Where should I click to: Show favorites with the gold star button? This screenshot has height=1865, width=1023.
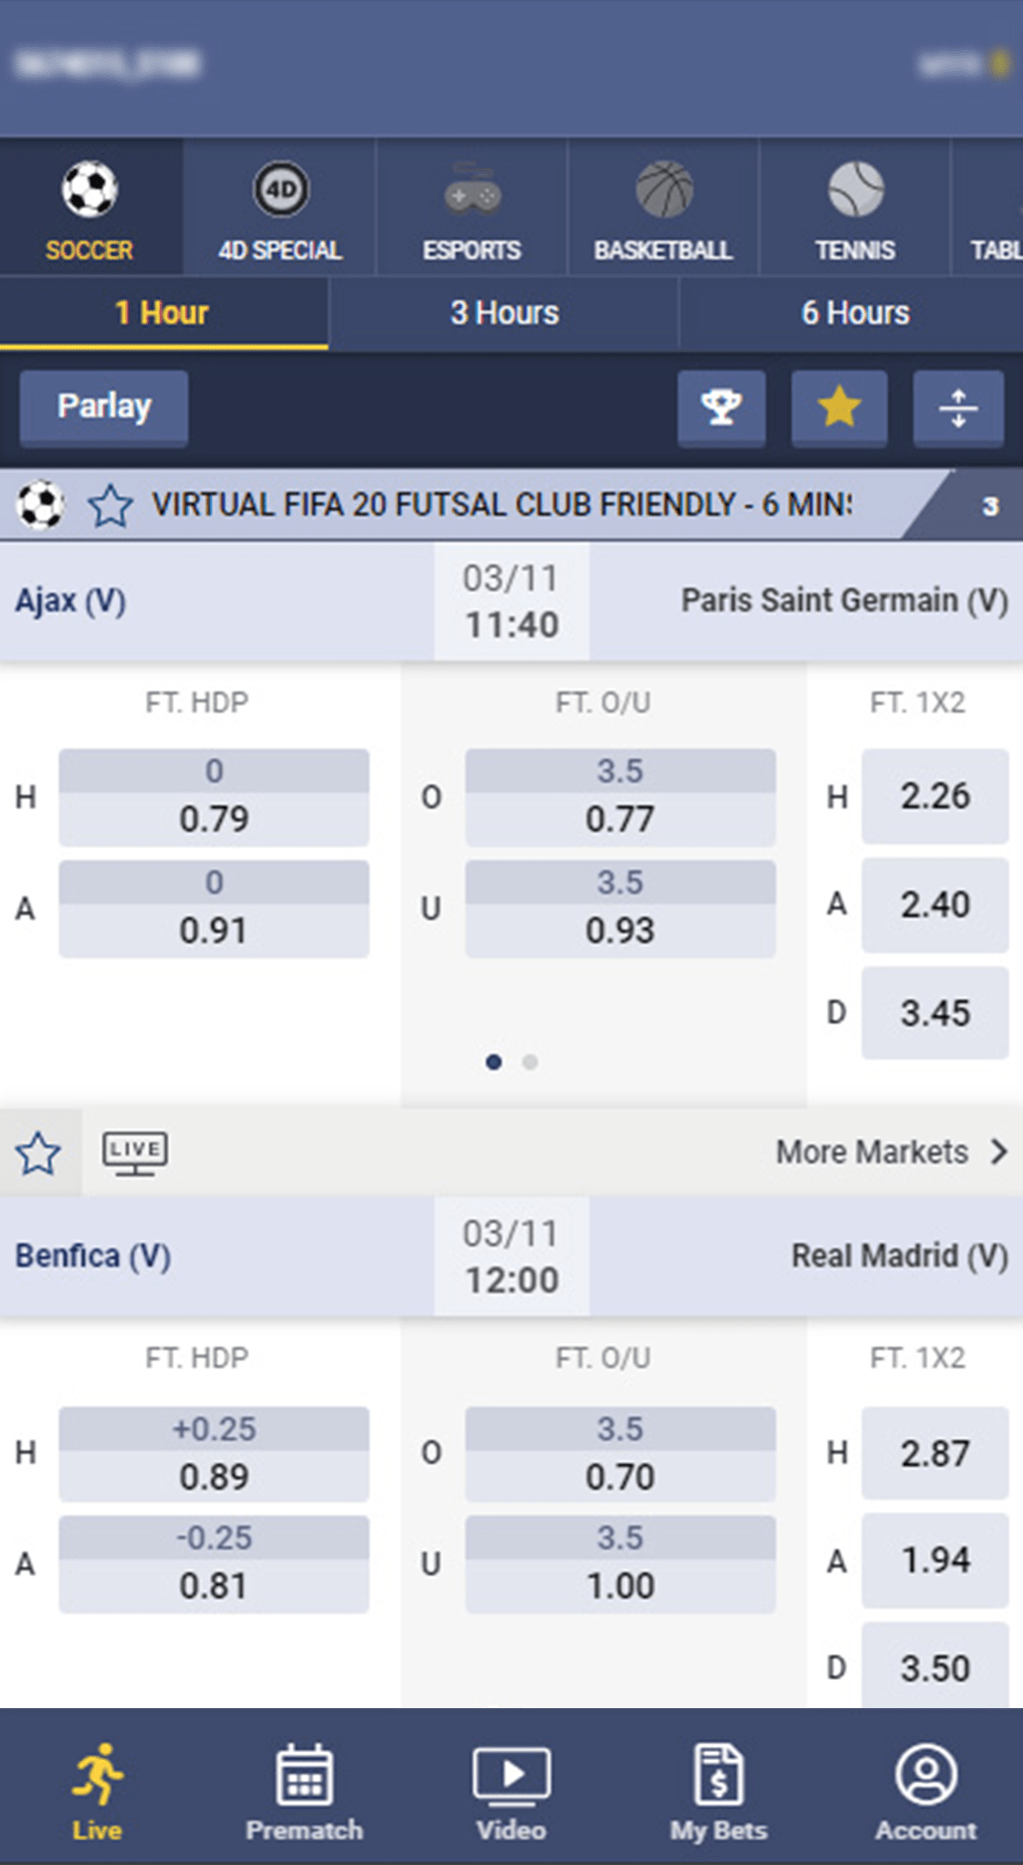coord(839,408)
